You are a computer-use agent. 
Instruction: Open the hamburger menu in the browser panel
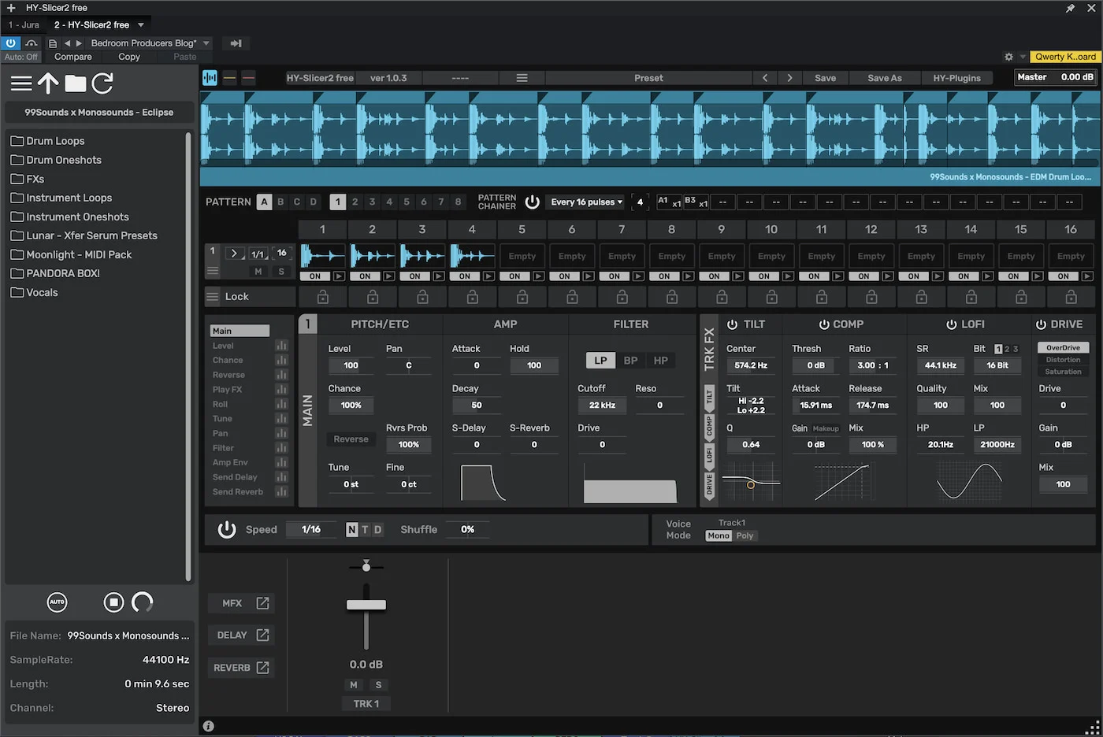[21, 83]
